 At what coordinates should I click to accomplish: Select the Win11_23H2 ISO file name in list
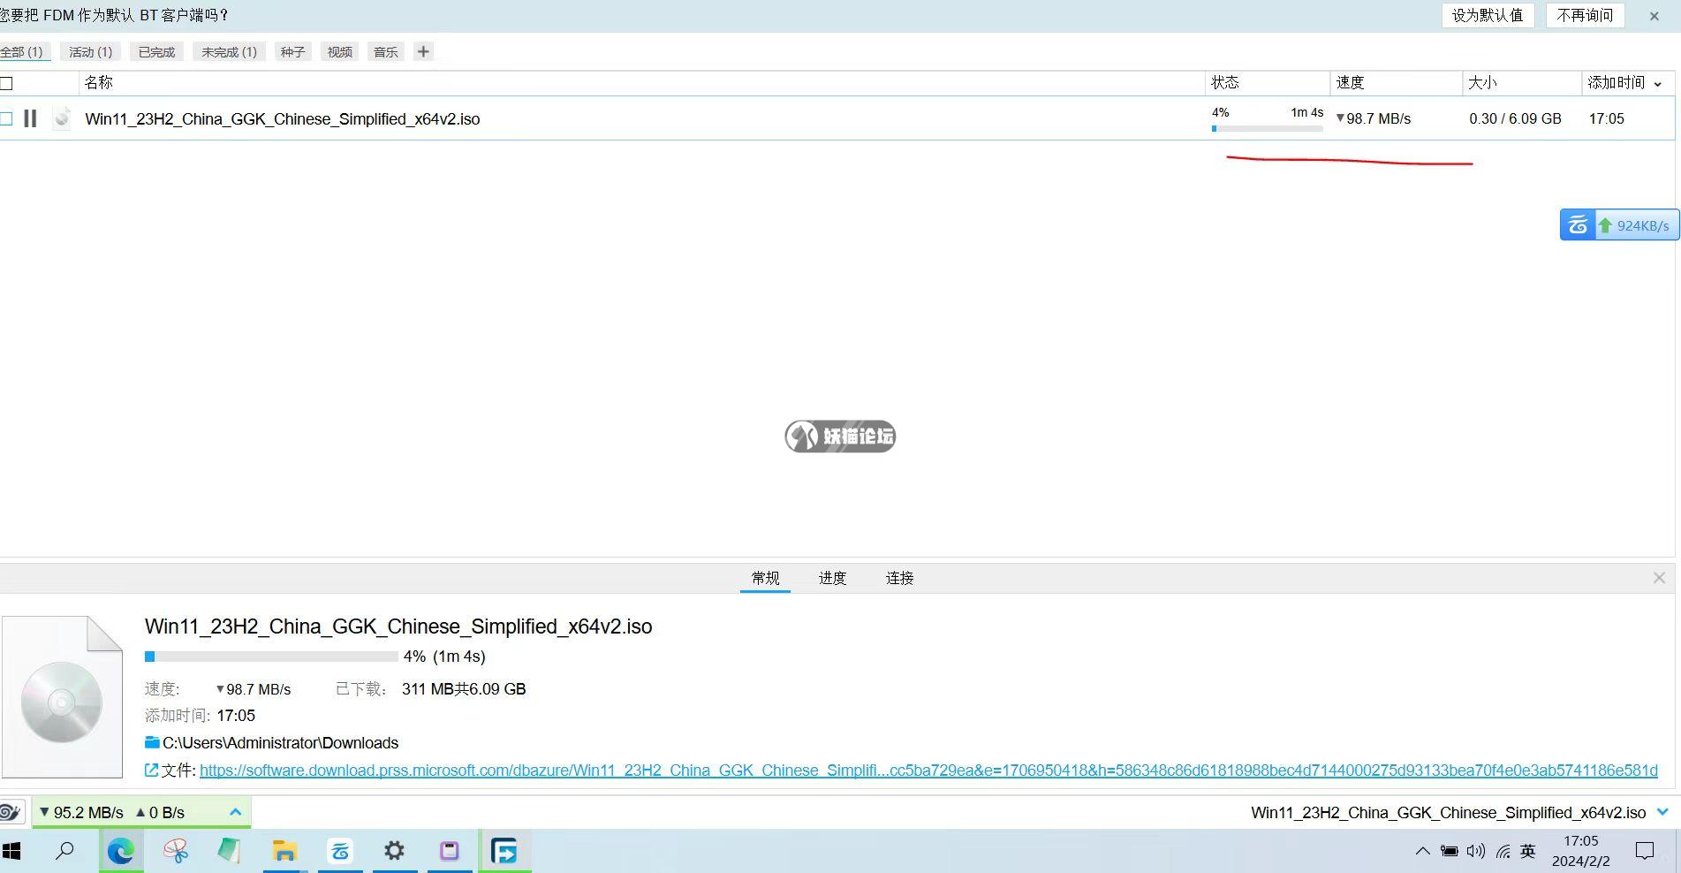coord(283,119)
